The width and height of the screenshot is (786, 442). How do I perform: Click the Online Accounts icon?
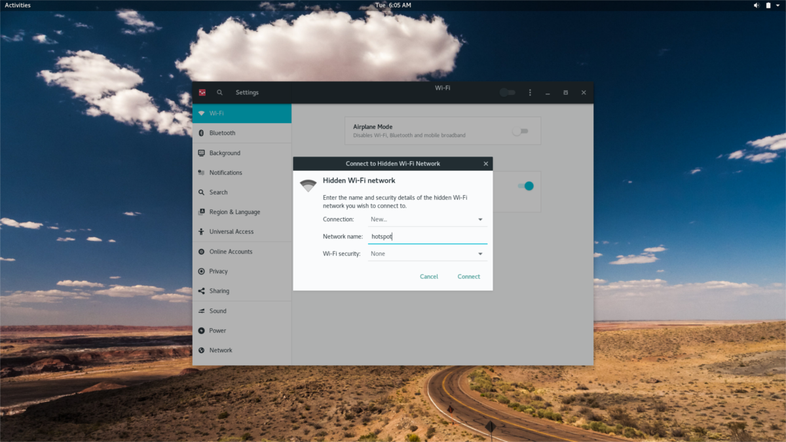coord(201,251)
